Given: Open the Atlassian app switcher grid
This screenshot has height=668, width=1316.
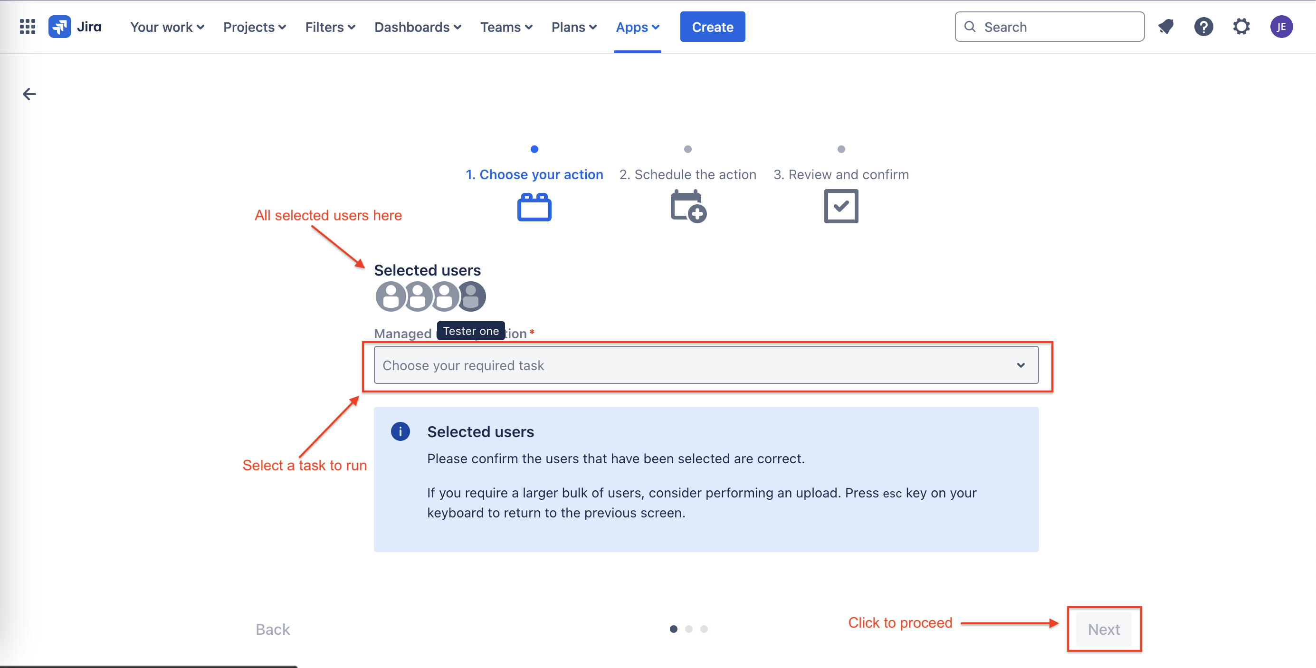Looking at the screenshot, I should [x=27, y=27].
